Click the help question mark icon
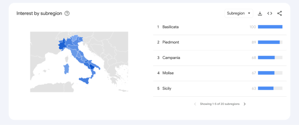The image size is (299, 125). pyautogui.click(x=67, y=13)
